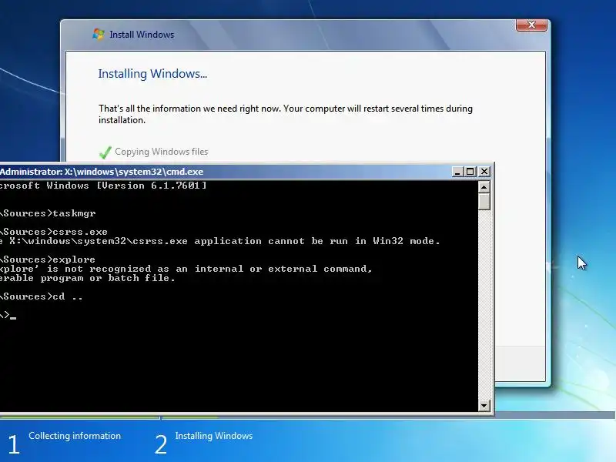Click the command prompt scrollbar up arrow
Screen dimensions: 616x462
[484, 187]
